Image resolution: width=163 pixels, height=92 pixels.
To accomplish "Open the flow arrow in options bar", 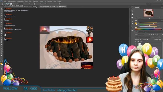I will click(43, 4).
